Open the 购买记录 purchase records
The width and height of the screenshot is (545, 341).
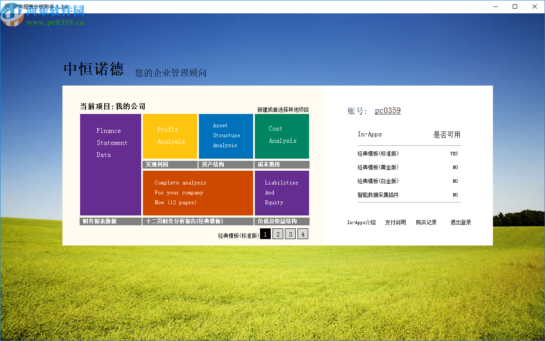point(426,222)
